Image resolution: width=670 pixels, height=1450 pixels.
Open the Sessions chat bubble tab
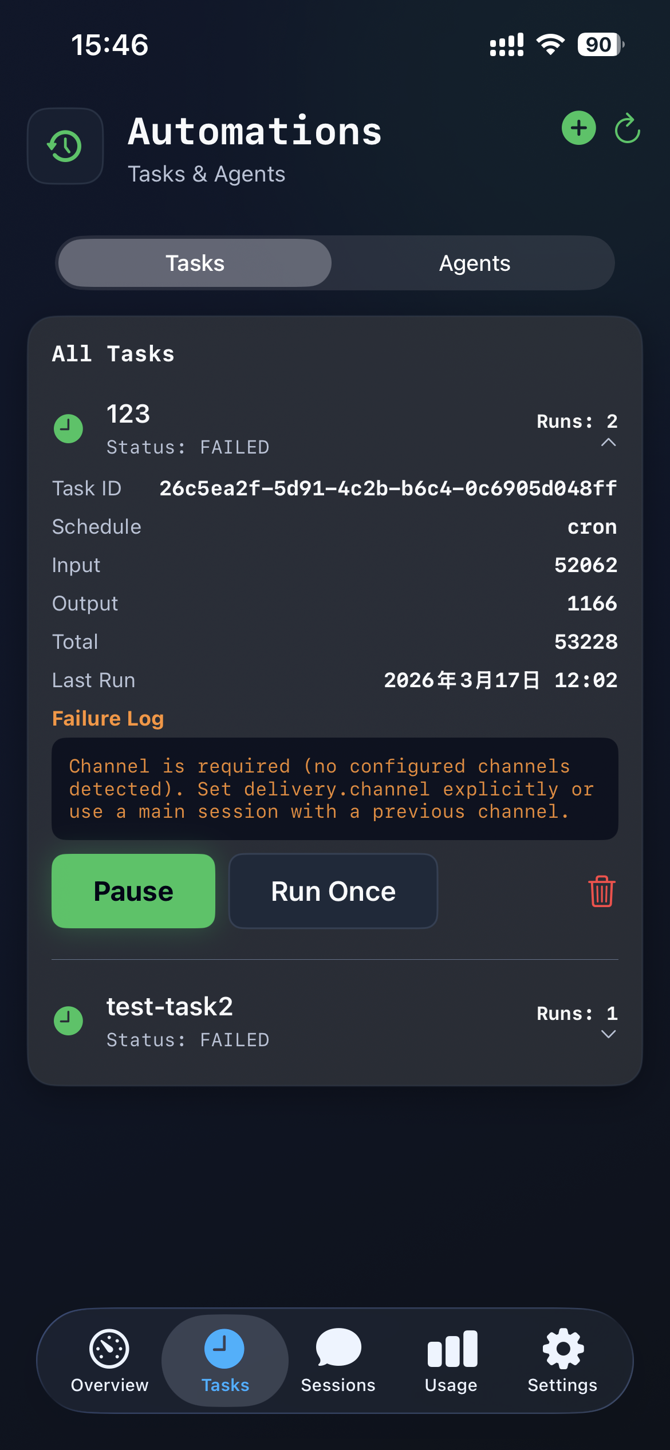click(338, 1360)
